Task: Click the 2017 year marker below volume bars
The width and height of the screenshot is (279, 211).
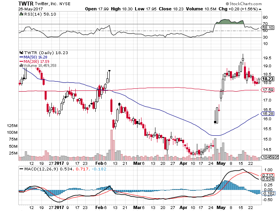Action: click(x=59, y=163)
